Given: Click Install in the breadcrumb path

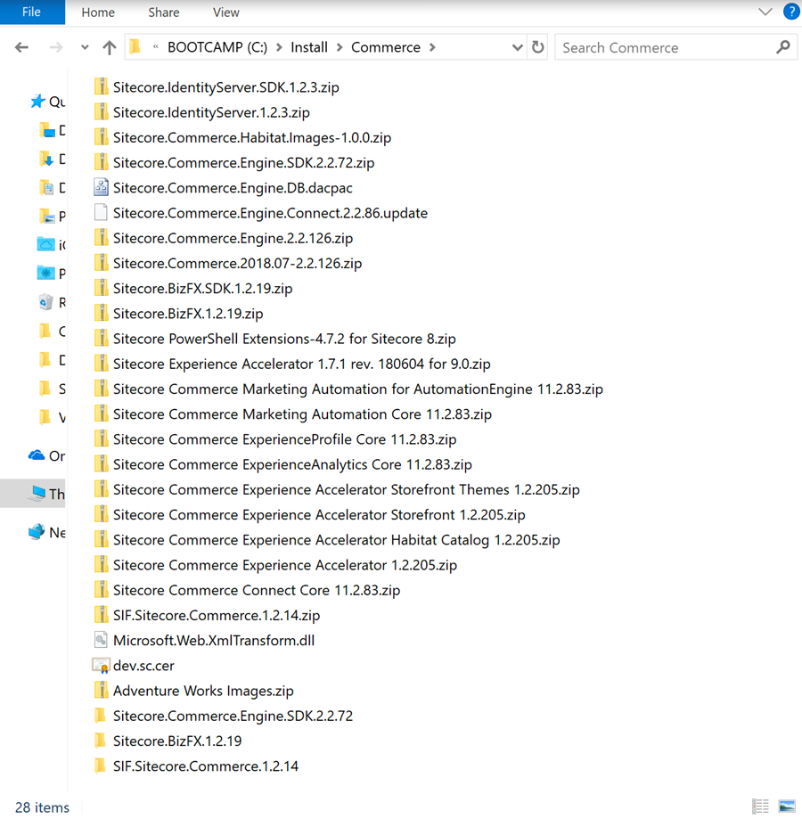Looking at the screenshot, I should pyautogui.click(x=309, y=47).
